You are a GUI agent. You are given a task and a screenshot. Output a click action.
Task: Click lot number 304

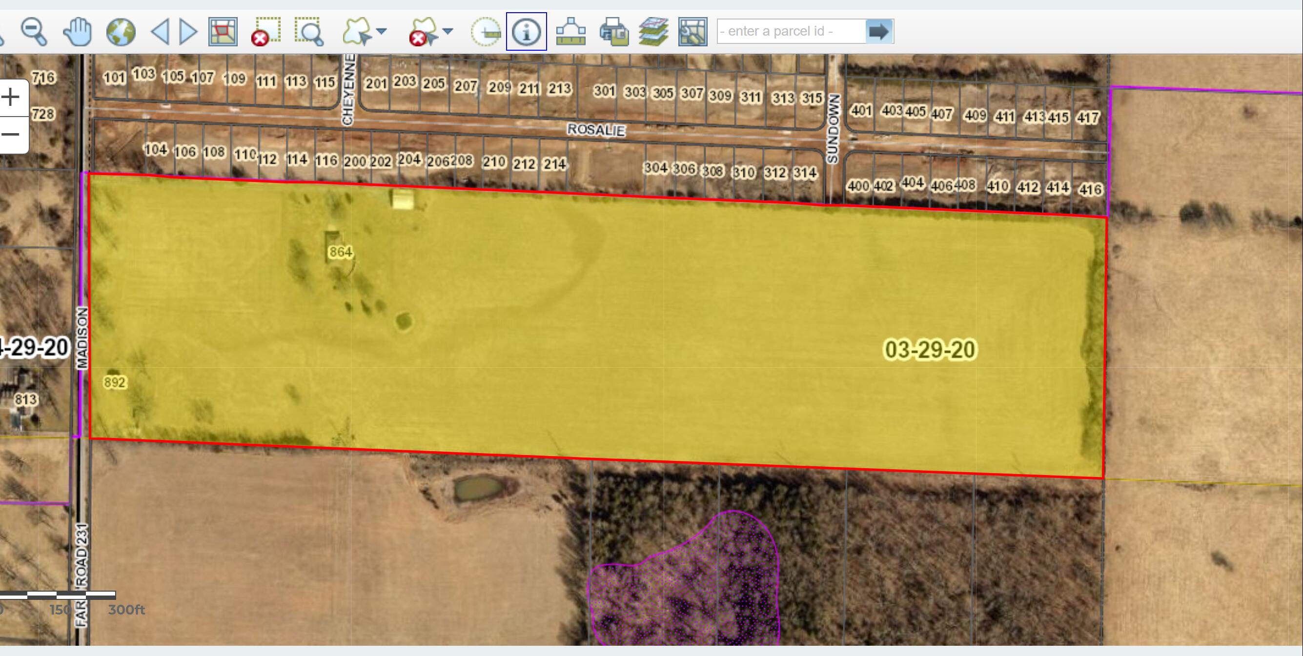[x=655, y=167]
